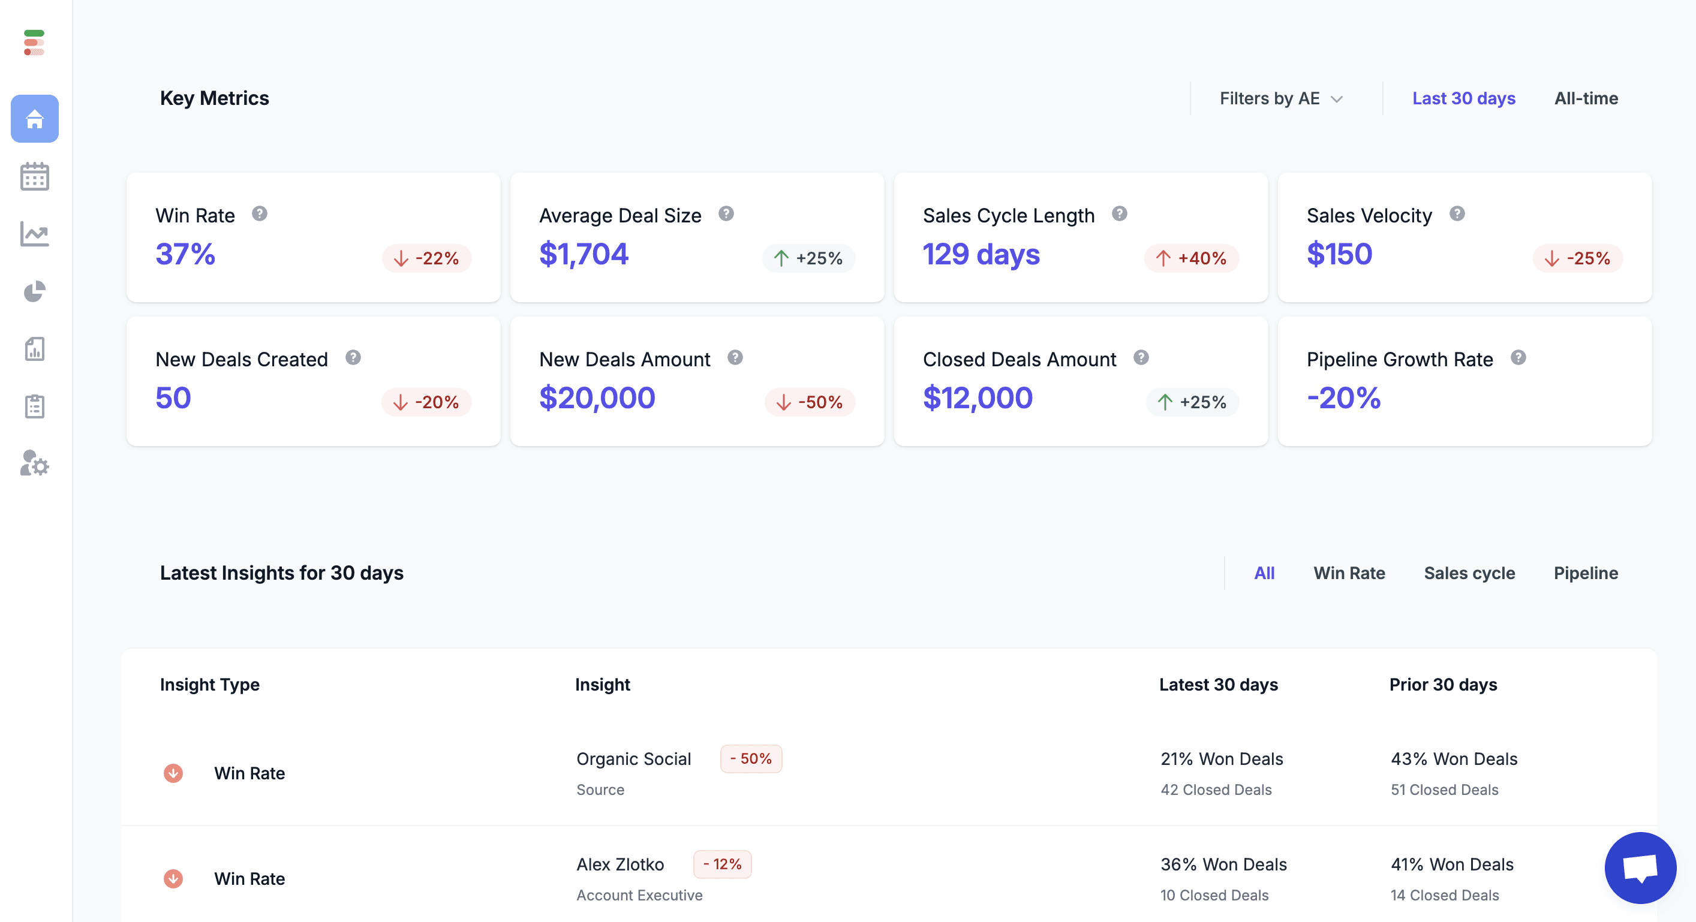This screenshot has height=922, width=1696.
Task: Select the clipboard/reports icon in sidebar
Action: 35,408
